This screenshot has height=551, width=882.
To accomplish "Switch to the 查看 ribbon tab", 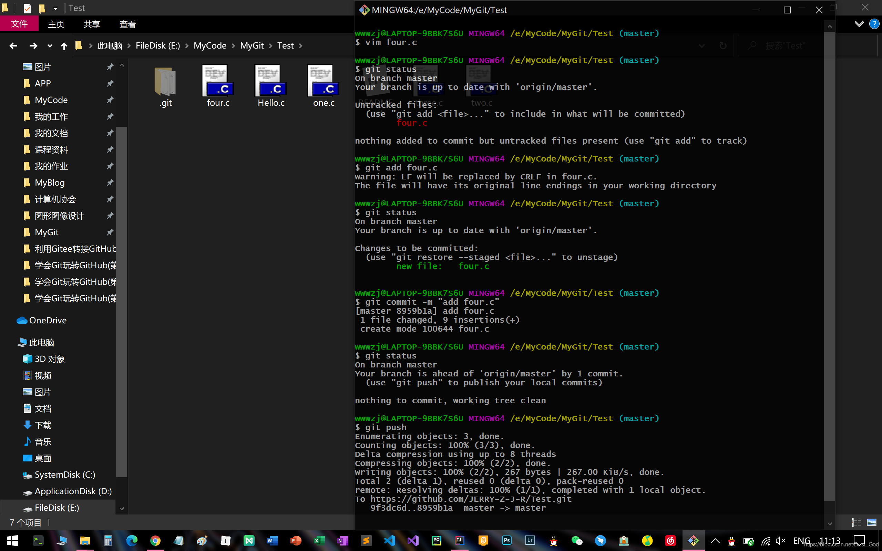I will (x=127, y=24).
